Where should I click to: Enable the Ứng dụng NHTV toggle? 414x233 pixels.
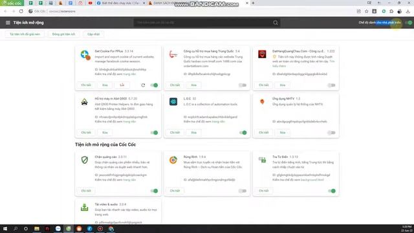(x=331, y=132)
